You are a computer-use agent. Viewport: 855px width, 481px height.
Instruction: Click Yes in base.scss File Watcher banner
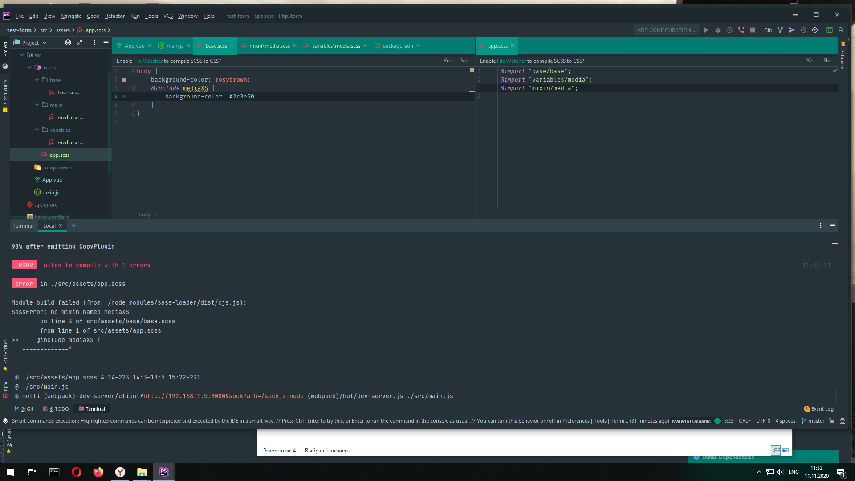tap(448, 61)
